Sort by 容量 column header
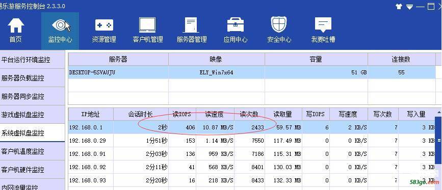The width and height of the screenshot is (442, 190). click(316, 59)
